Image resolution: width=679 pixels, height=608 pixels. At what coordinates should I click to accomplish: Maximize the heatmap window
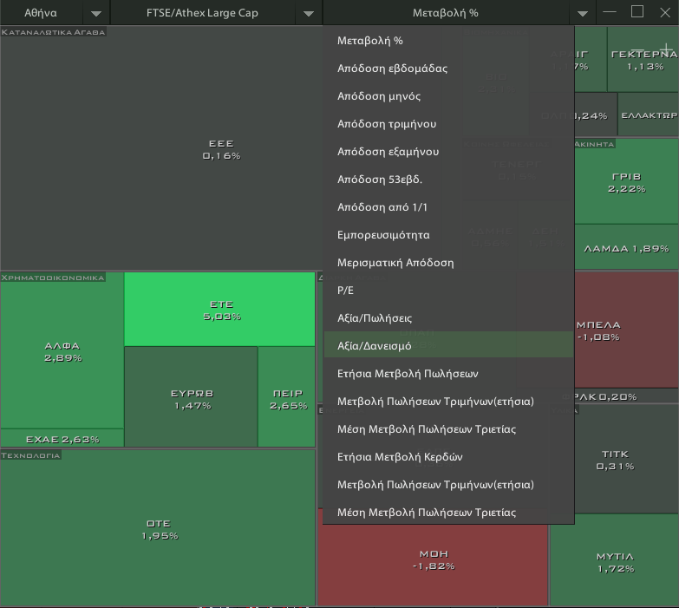tap(637, 11)
